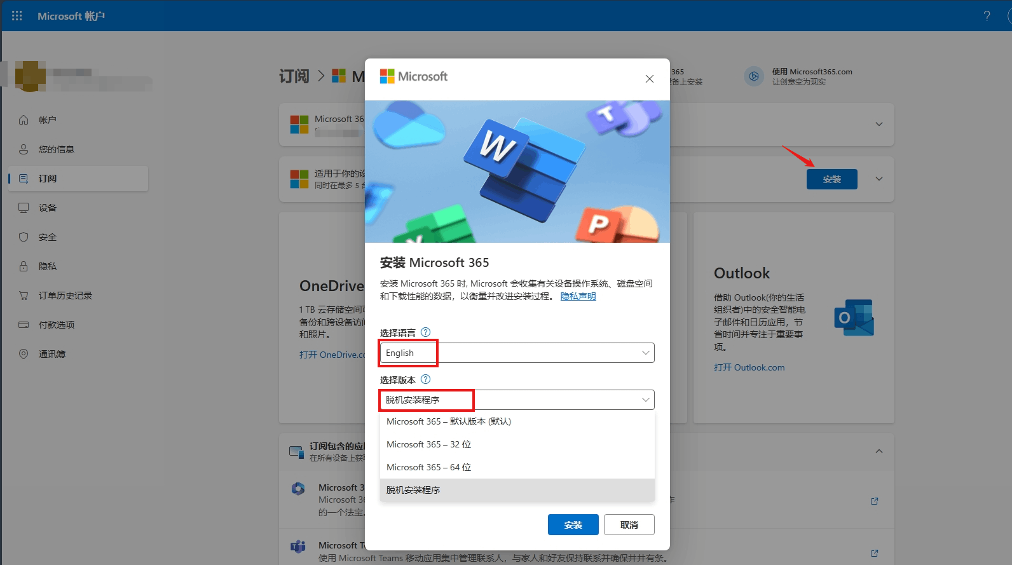Collapse the 订阅包含的应用 section chevron

pyautogui.click(x=879, y=451)
